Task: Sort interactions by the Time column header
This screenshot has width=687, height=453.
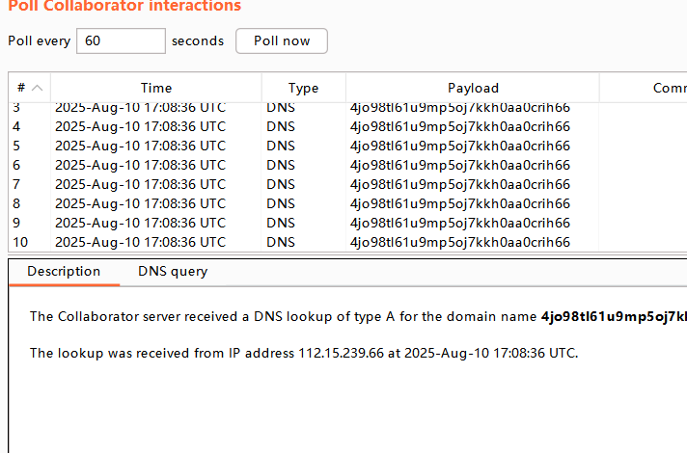Action: (156, 88)
